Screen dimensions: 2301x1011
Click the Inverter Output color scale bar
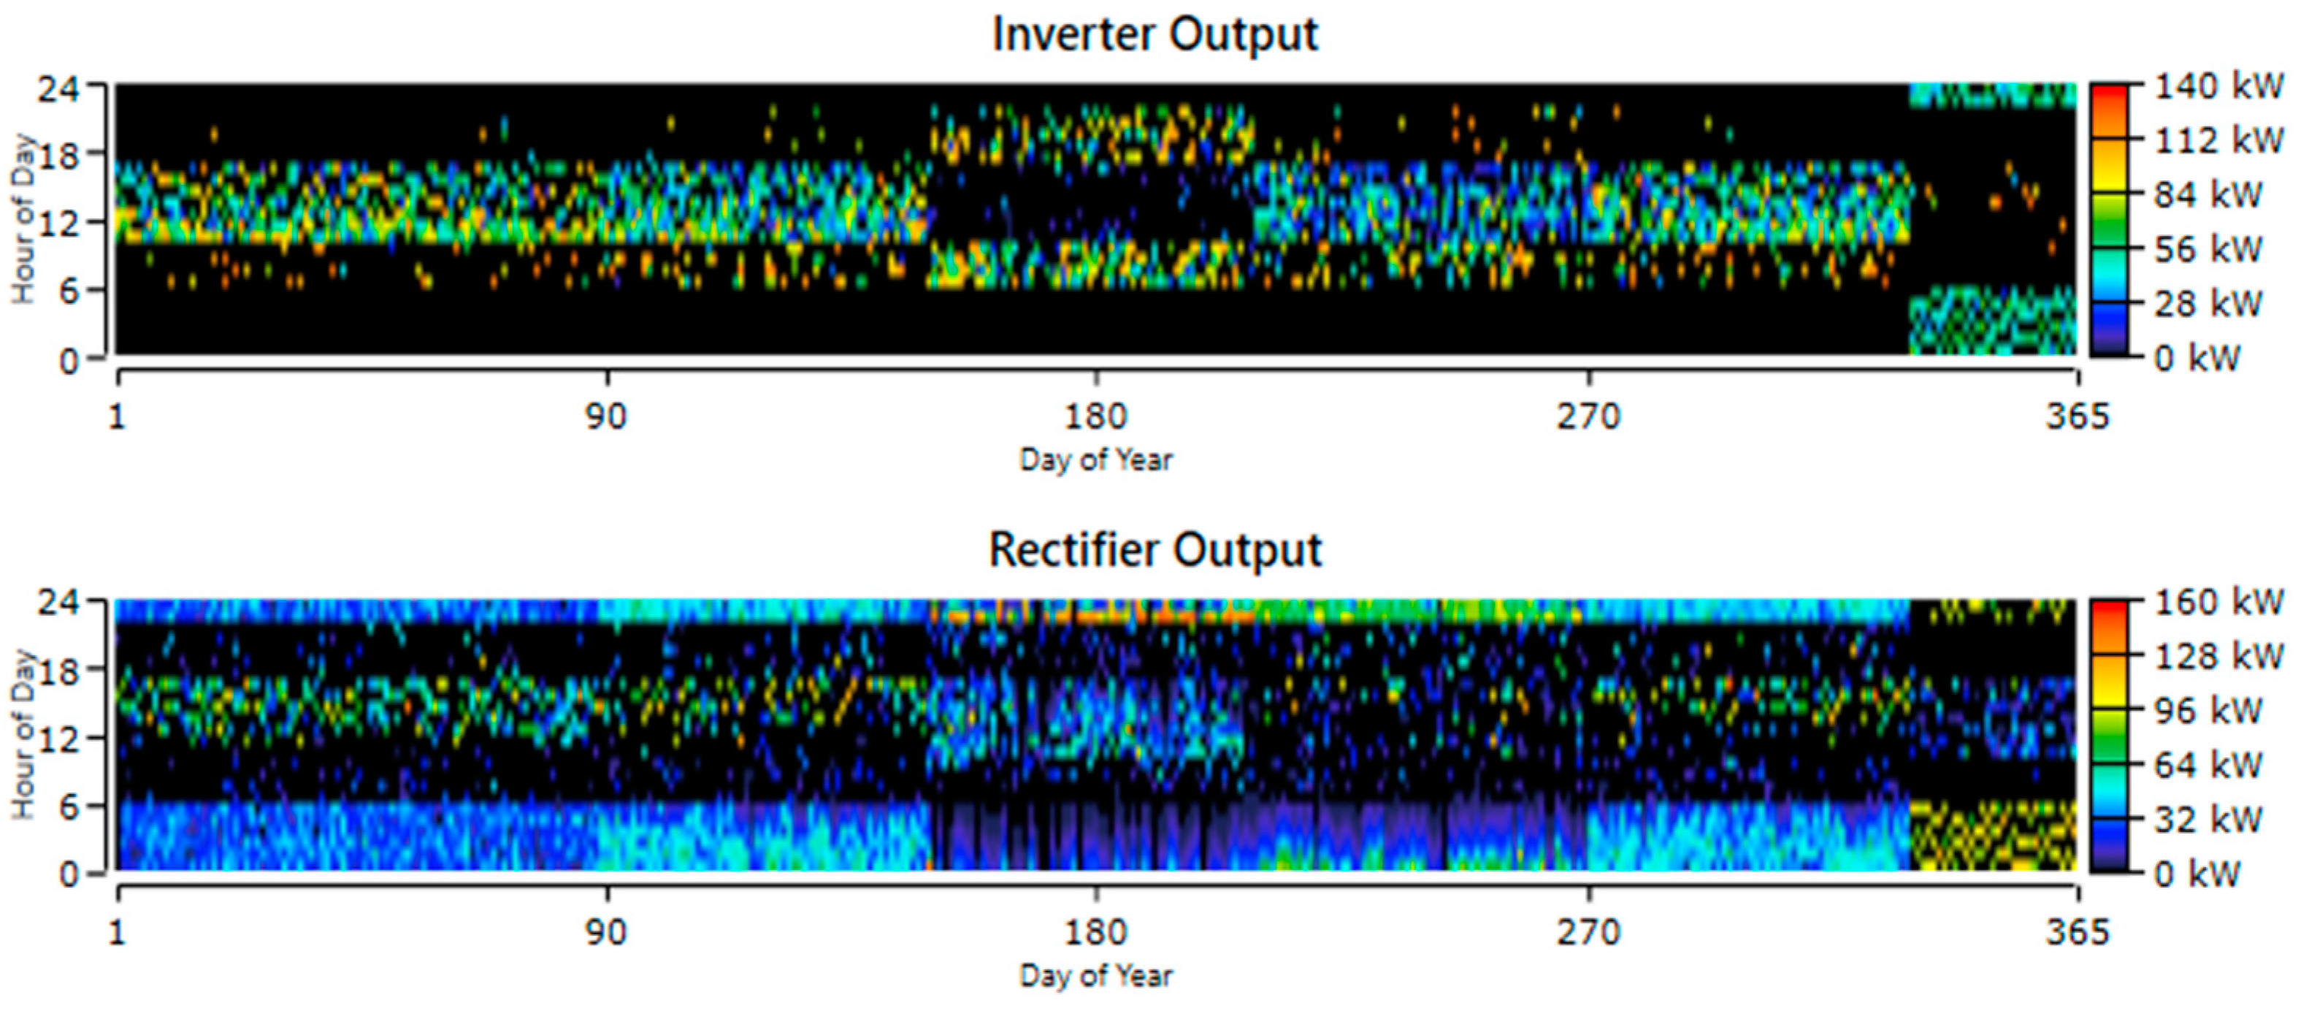(2108, 220)
